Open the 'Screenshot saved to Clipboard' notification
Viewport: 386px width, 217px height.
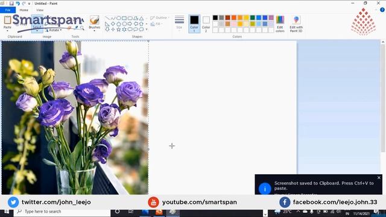tap(318, 184)
